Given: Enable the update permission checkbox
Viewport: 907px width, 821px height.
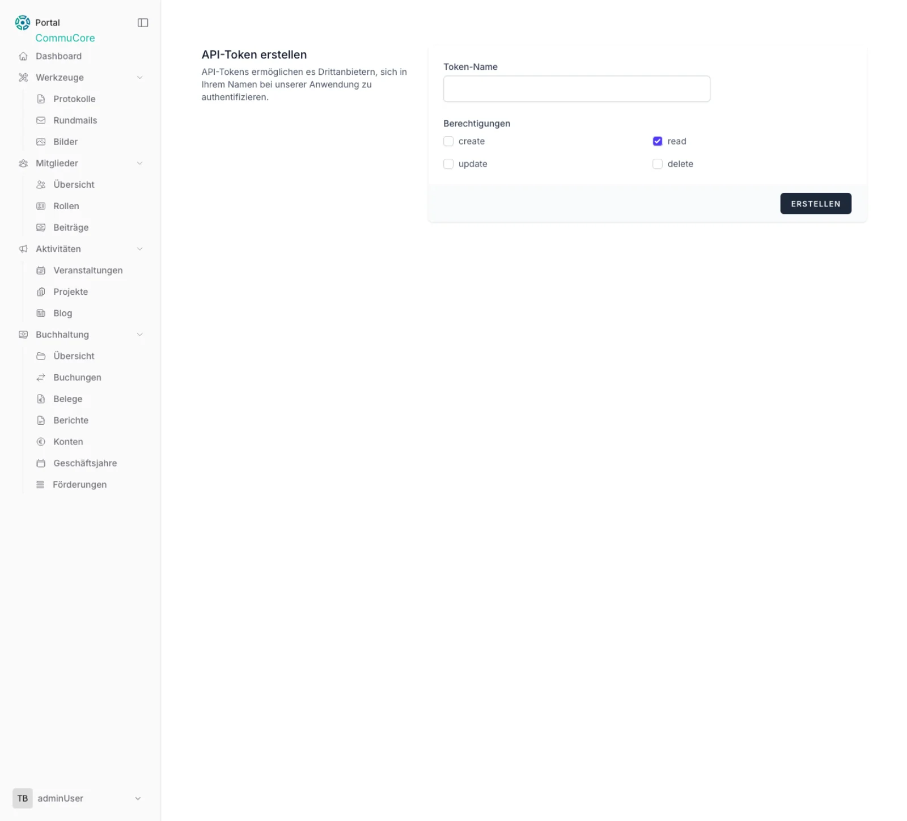Looking at the screenshot, I should pyautogui.click(x=448, y=164).
